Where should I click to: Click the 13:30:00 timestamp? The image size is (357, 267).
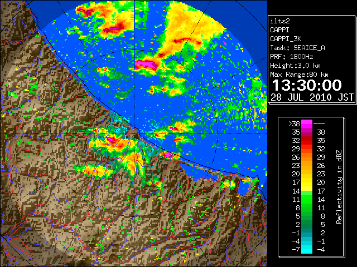pos(307,85)
